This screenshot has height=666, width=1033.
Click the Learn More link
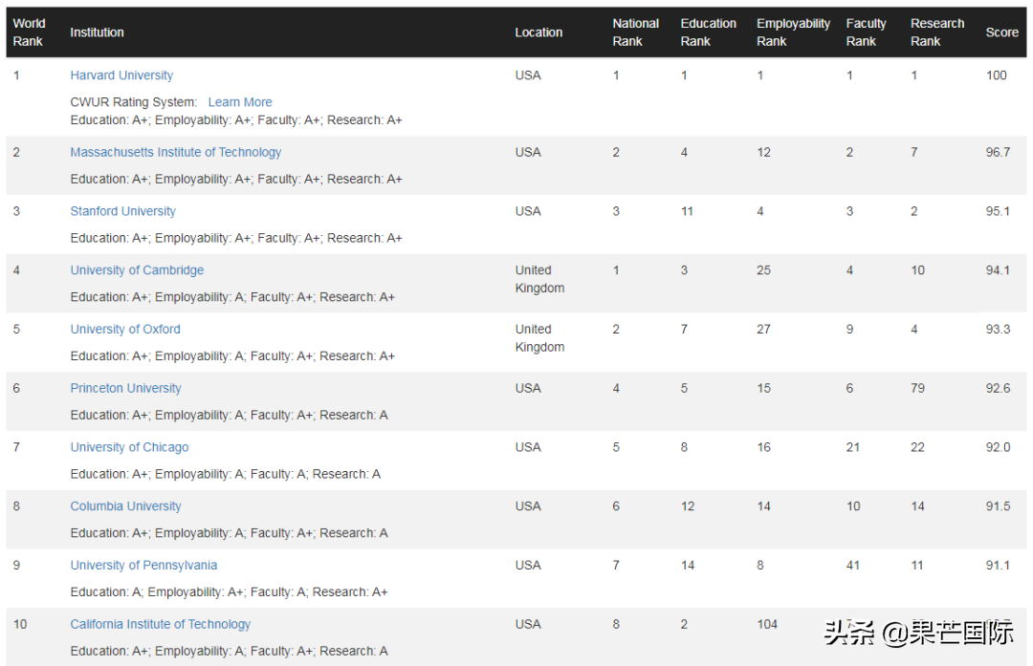click(240, 102)
